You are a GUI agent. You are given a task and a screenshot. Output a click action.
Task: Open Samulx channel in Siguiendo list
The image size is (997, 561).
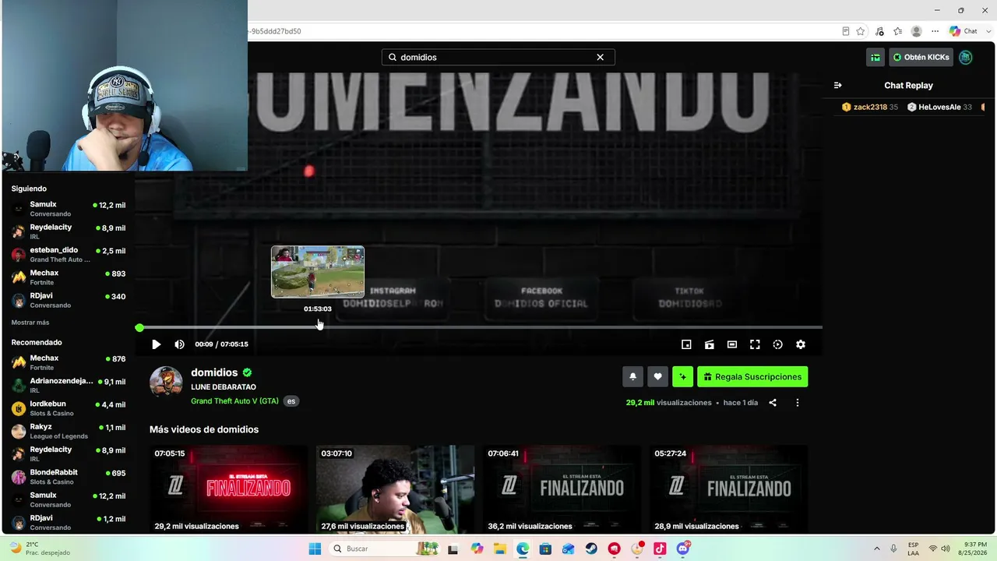(x=69, y=208)
